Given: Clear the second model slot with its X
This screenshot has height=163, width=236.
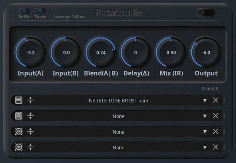Looking at the screenshot, I should pyautogui.click(x=216, y=116).
